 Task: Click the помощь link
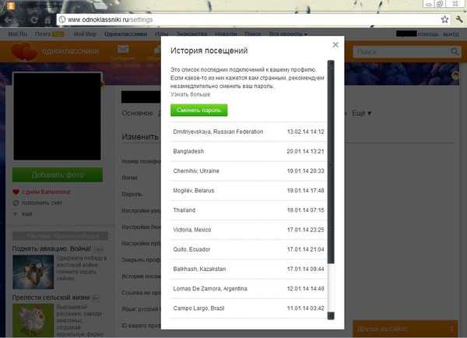point(427,34)
